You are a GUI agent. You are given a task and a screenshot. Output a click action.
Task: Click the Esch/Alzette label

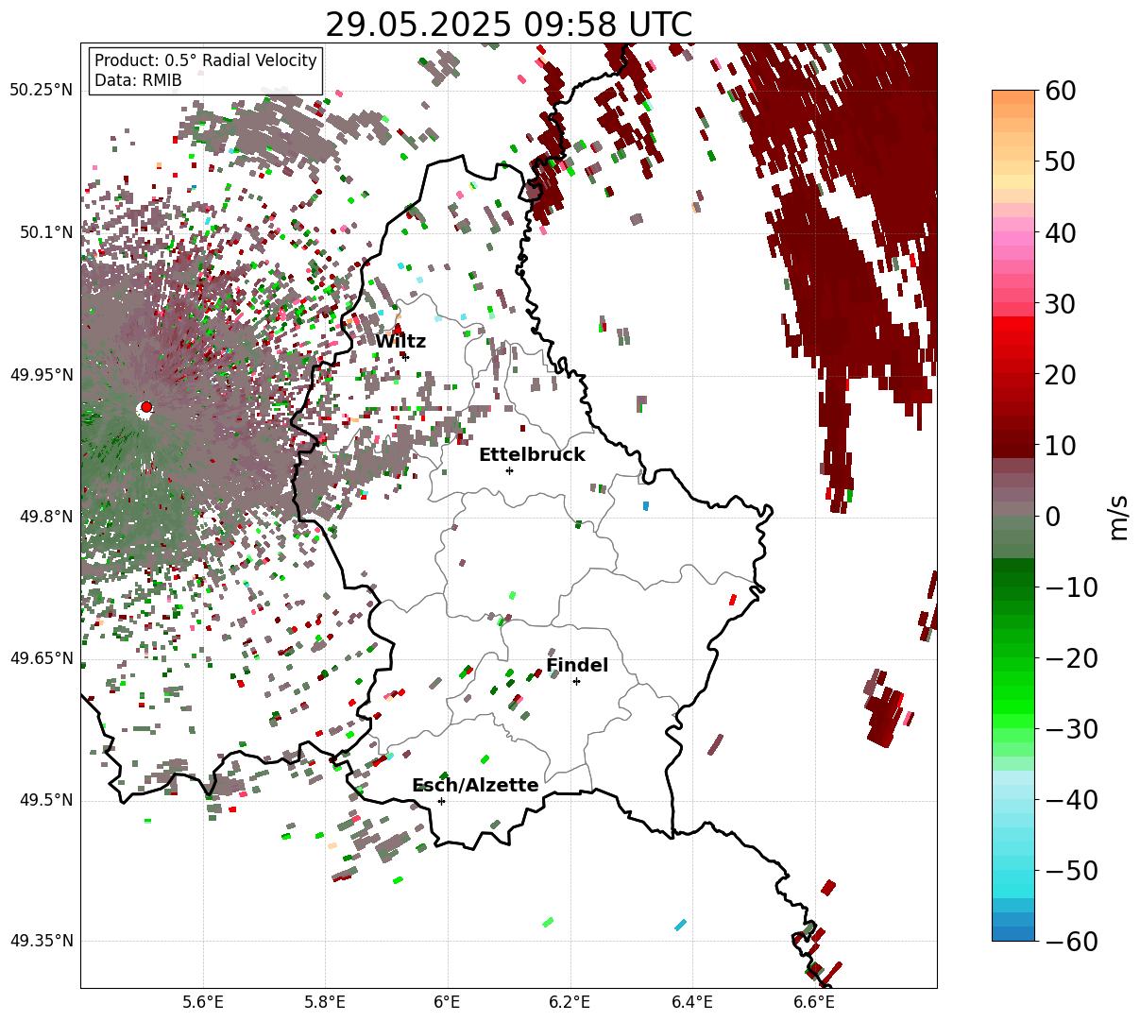tap(475, 786)
